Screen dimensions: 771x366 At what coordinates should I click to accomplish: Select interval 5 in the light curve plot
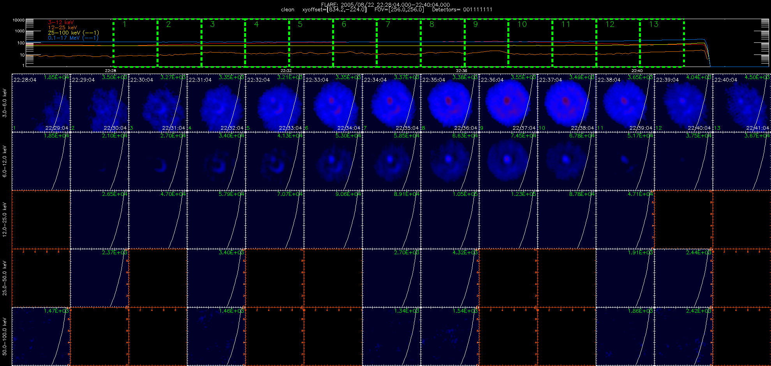tap(311, 43)
